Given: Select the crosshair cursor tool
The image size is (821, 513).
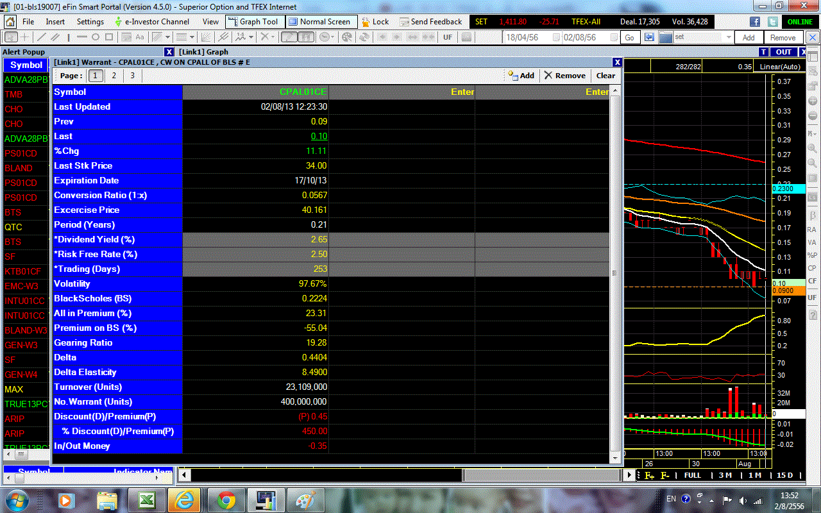Looking at the screenshot, I should (x=25, y=37).
